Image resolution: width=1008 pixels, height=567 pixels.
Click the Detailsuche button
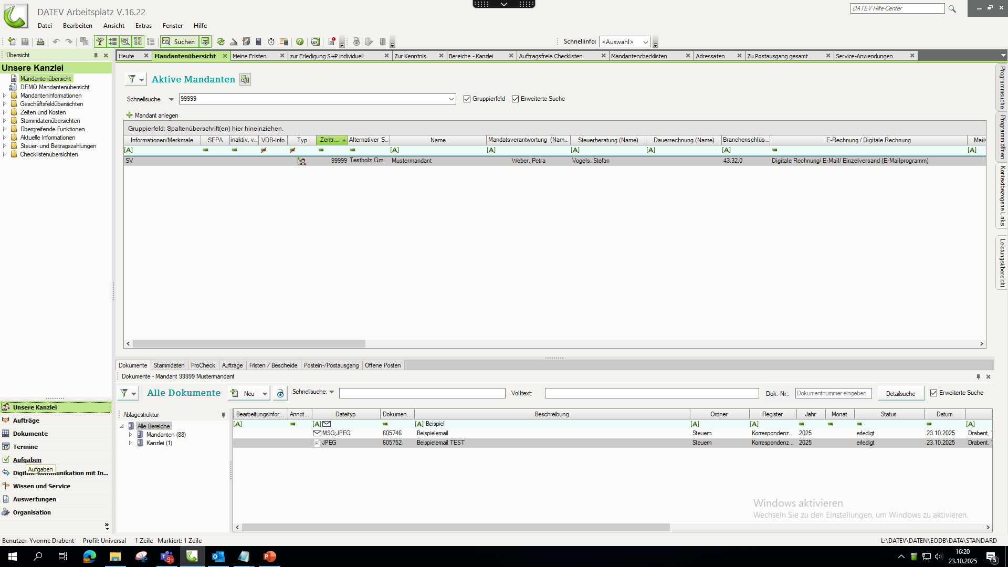900,394
